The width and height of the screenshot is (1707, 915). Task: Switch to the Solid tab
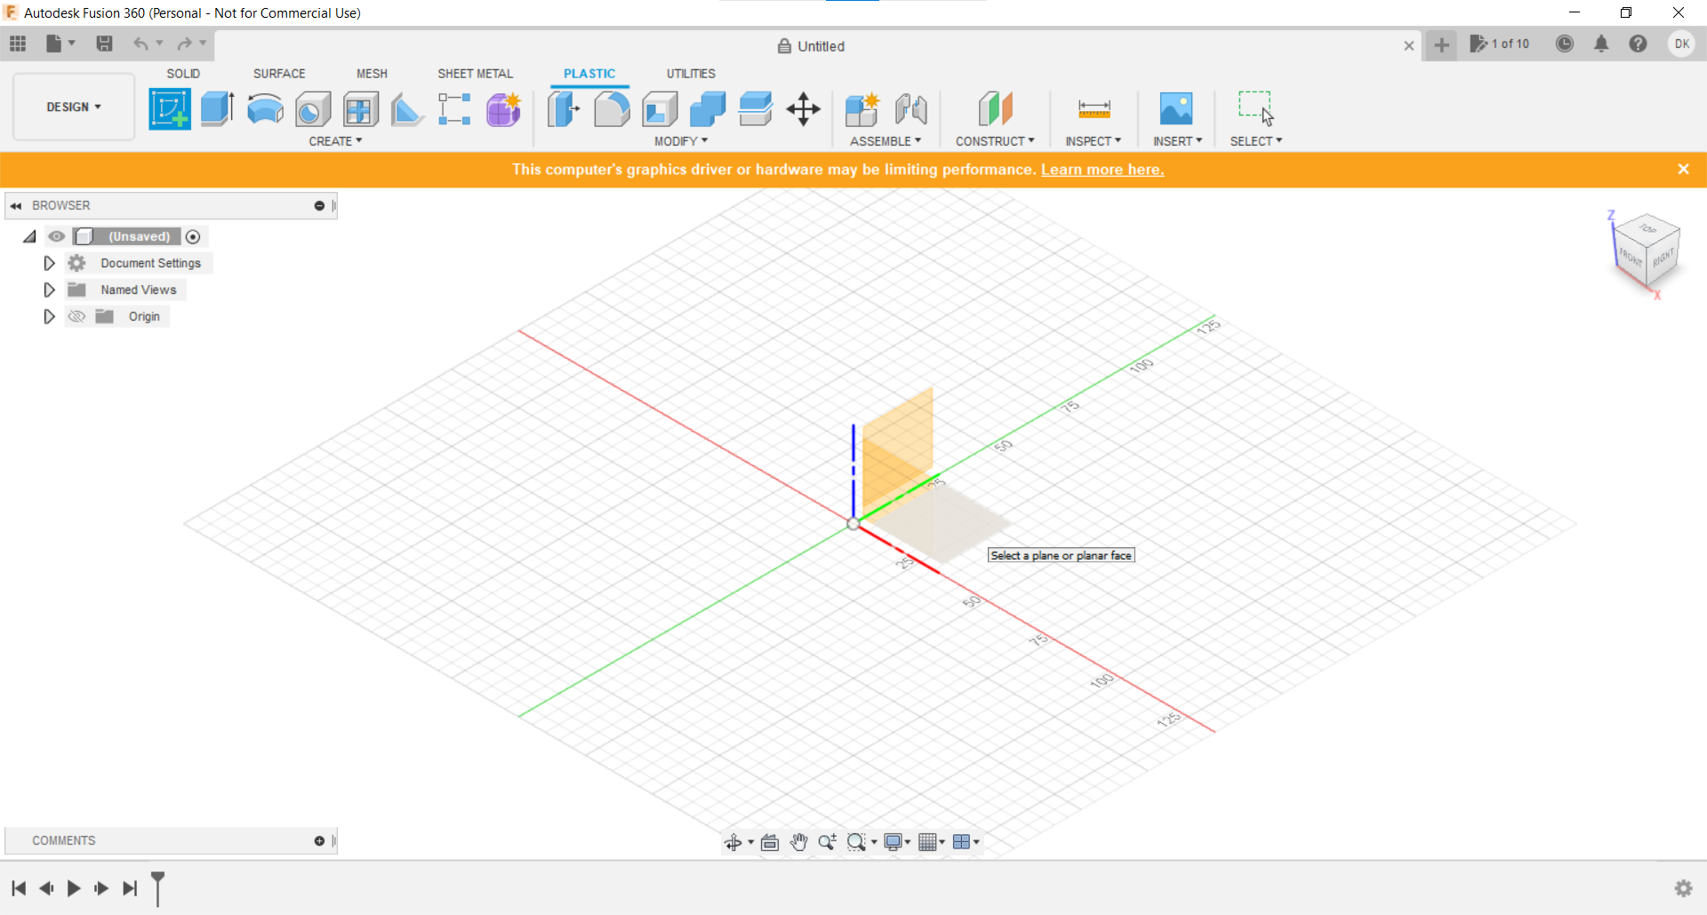coord(183,74)
